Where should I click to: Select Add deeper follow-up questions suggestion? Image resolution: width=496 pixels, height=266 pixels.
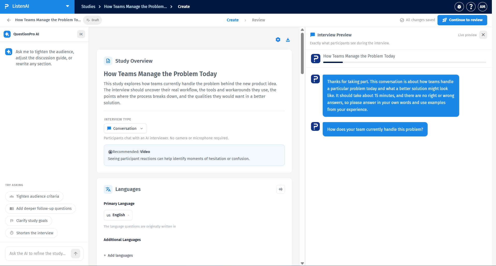(x=40, y=209)
